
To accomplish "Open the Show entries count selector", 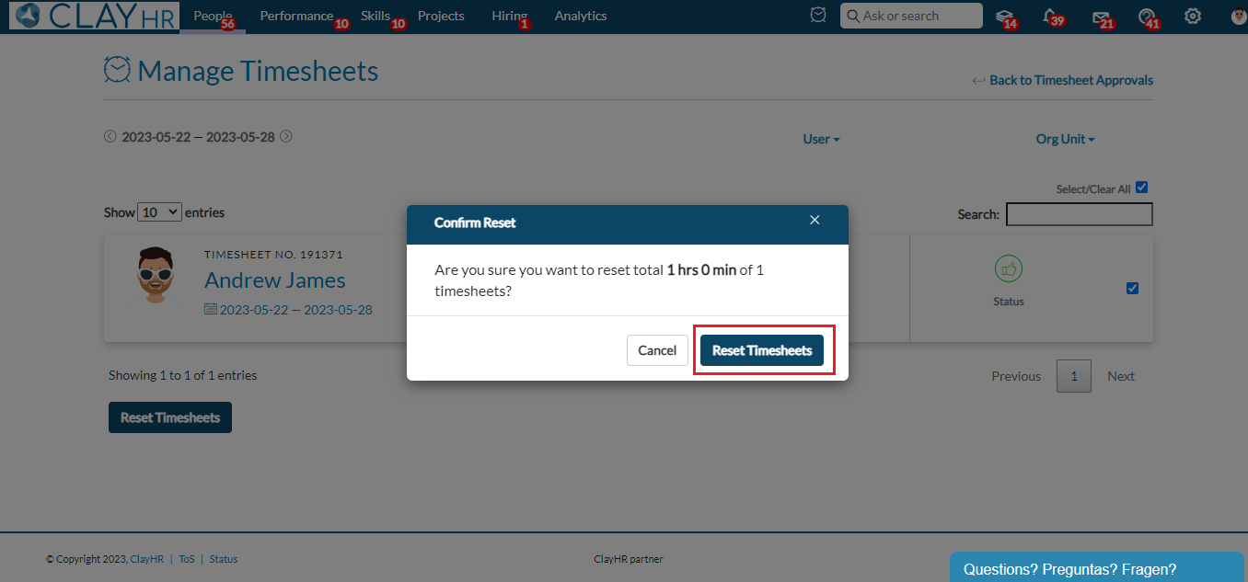I will click(x=159, y=211).
